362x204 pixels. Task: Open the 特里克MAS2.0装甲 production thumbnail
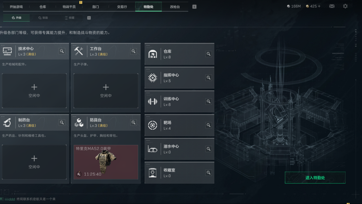tap(106, 162)
